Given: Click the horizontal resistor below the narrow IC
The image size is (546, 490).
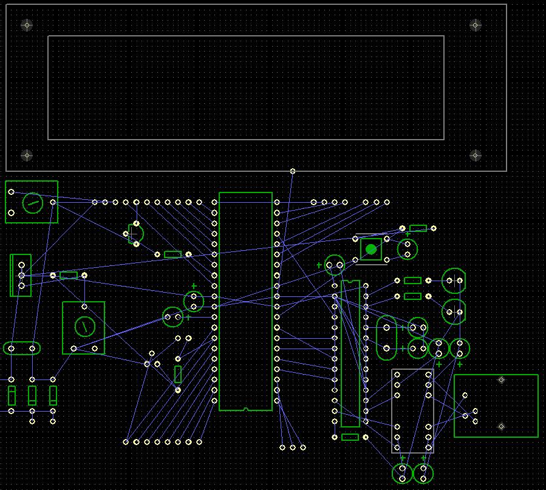Looking at the screenshot, I should pyautogui.click(x=350, y=437).
